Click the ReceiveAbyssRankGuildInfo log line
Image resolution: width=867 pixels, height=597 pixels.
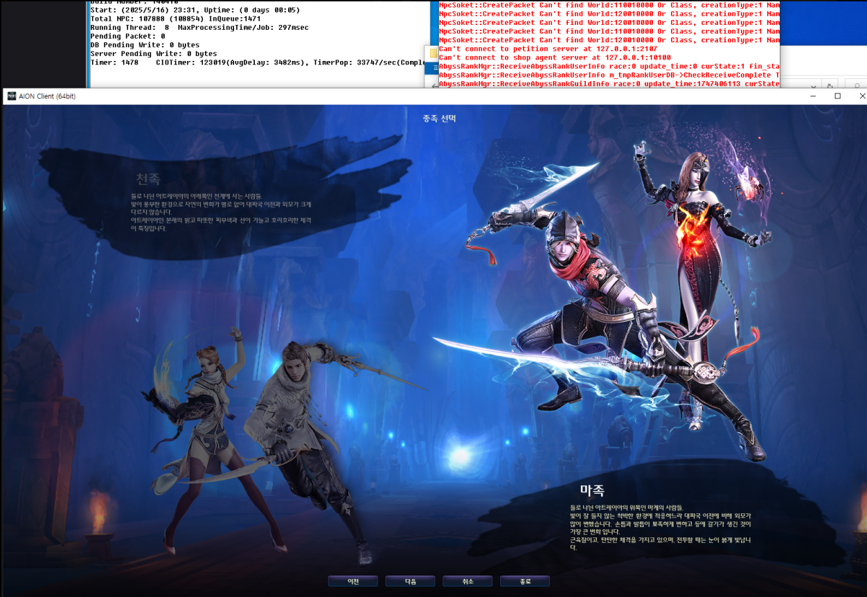pyautogui.click(x=609, y=84)
